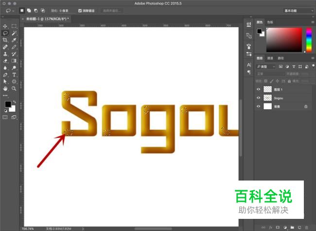This screenshot has height=231, width=316.
Task: Select the Healing Brush tool
Action: 5,47
